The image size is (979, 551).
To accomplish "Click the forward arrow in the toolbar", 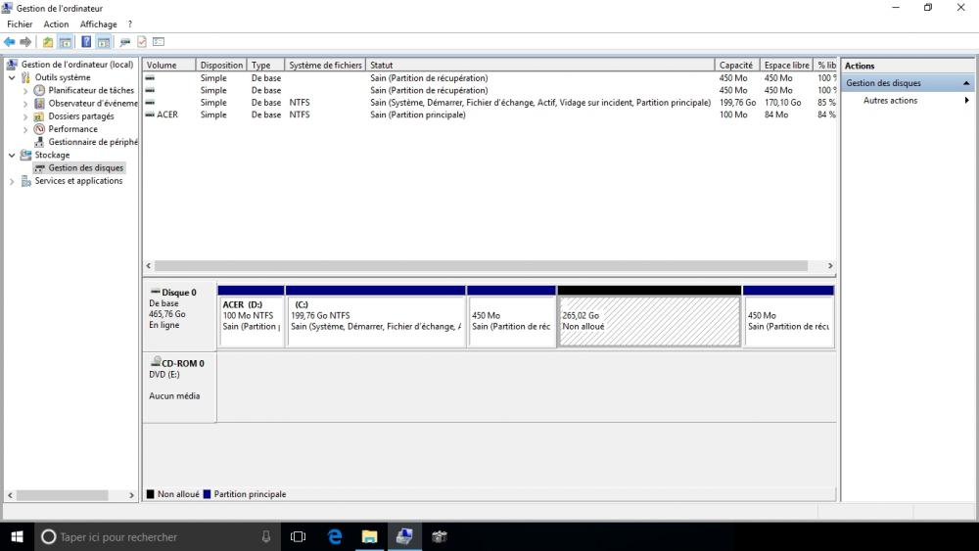I will [25, 42].
